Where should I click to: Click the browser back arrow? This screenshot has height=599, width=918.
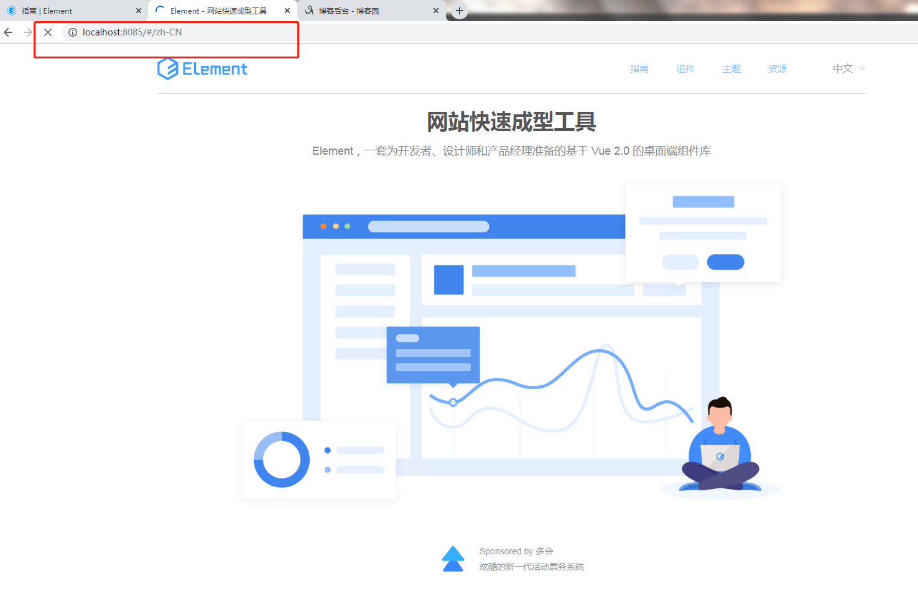[x=8, y=32]
